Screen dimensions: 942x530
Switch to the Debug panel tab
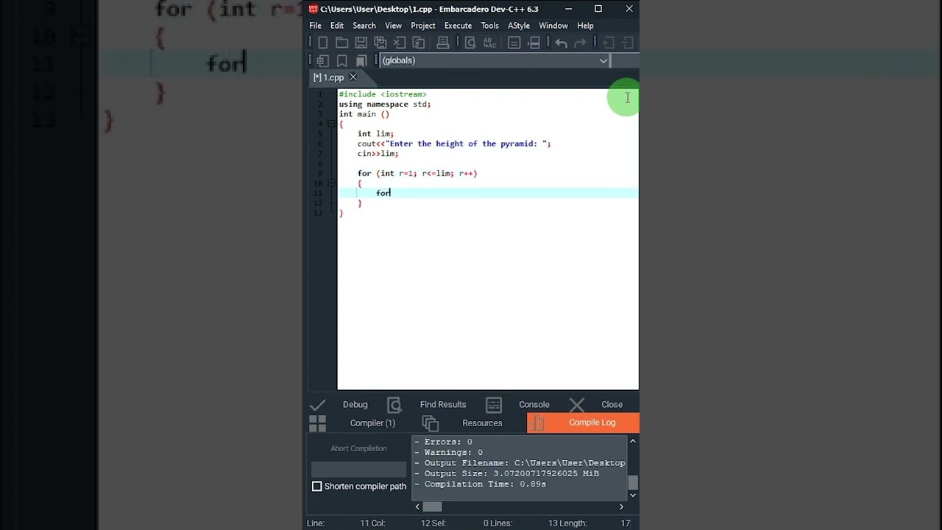[x=355, y=404]
